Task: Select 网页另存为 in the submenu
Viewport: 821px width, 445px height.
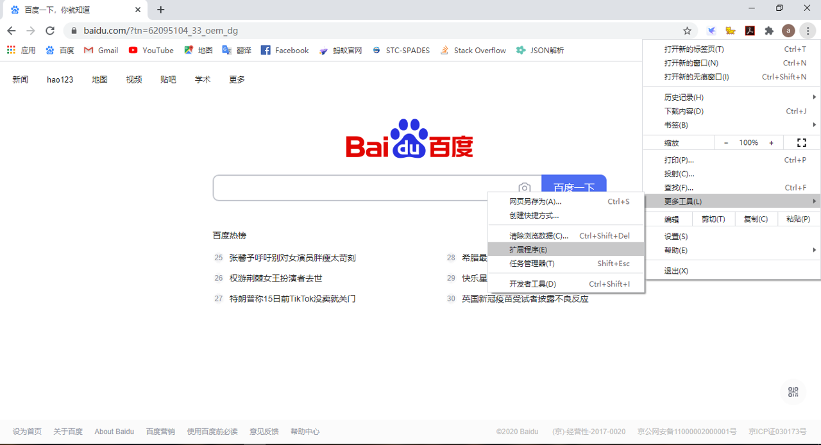Action: click(566, 201)
